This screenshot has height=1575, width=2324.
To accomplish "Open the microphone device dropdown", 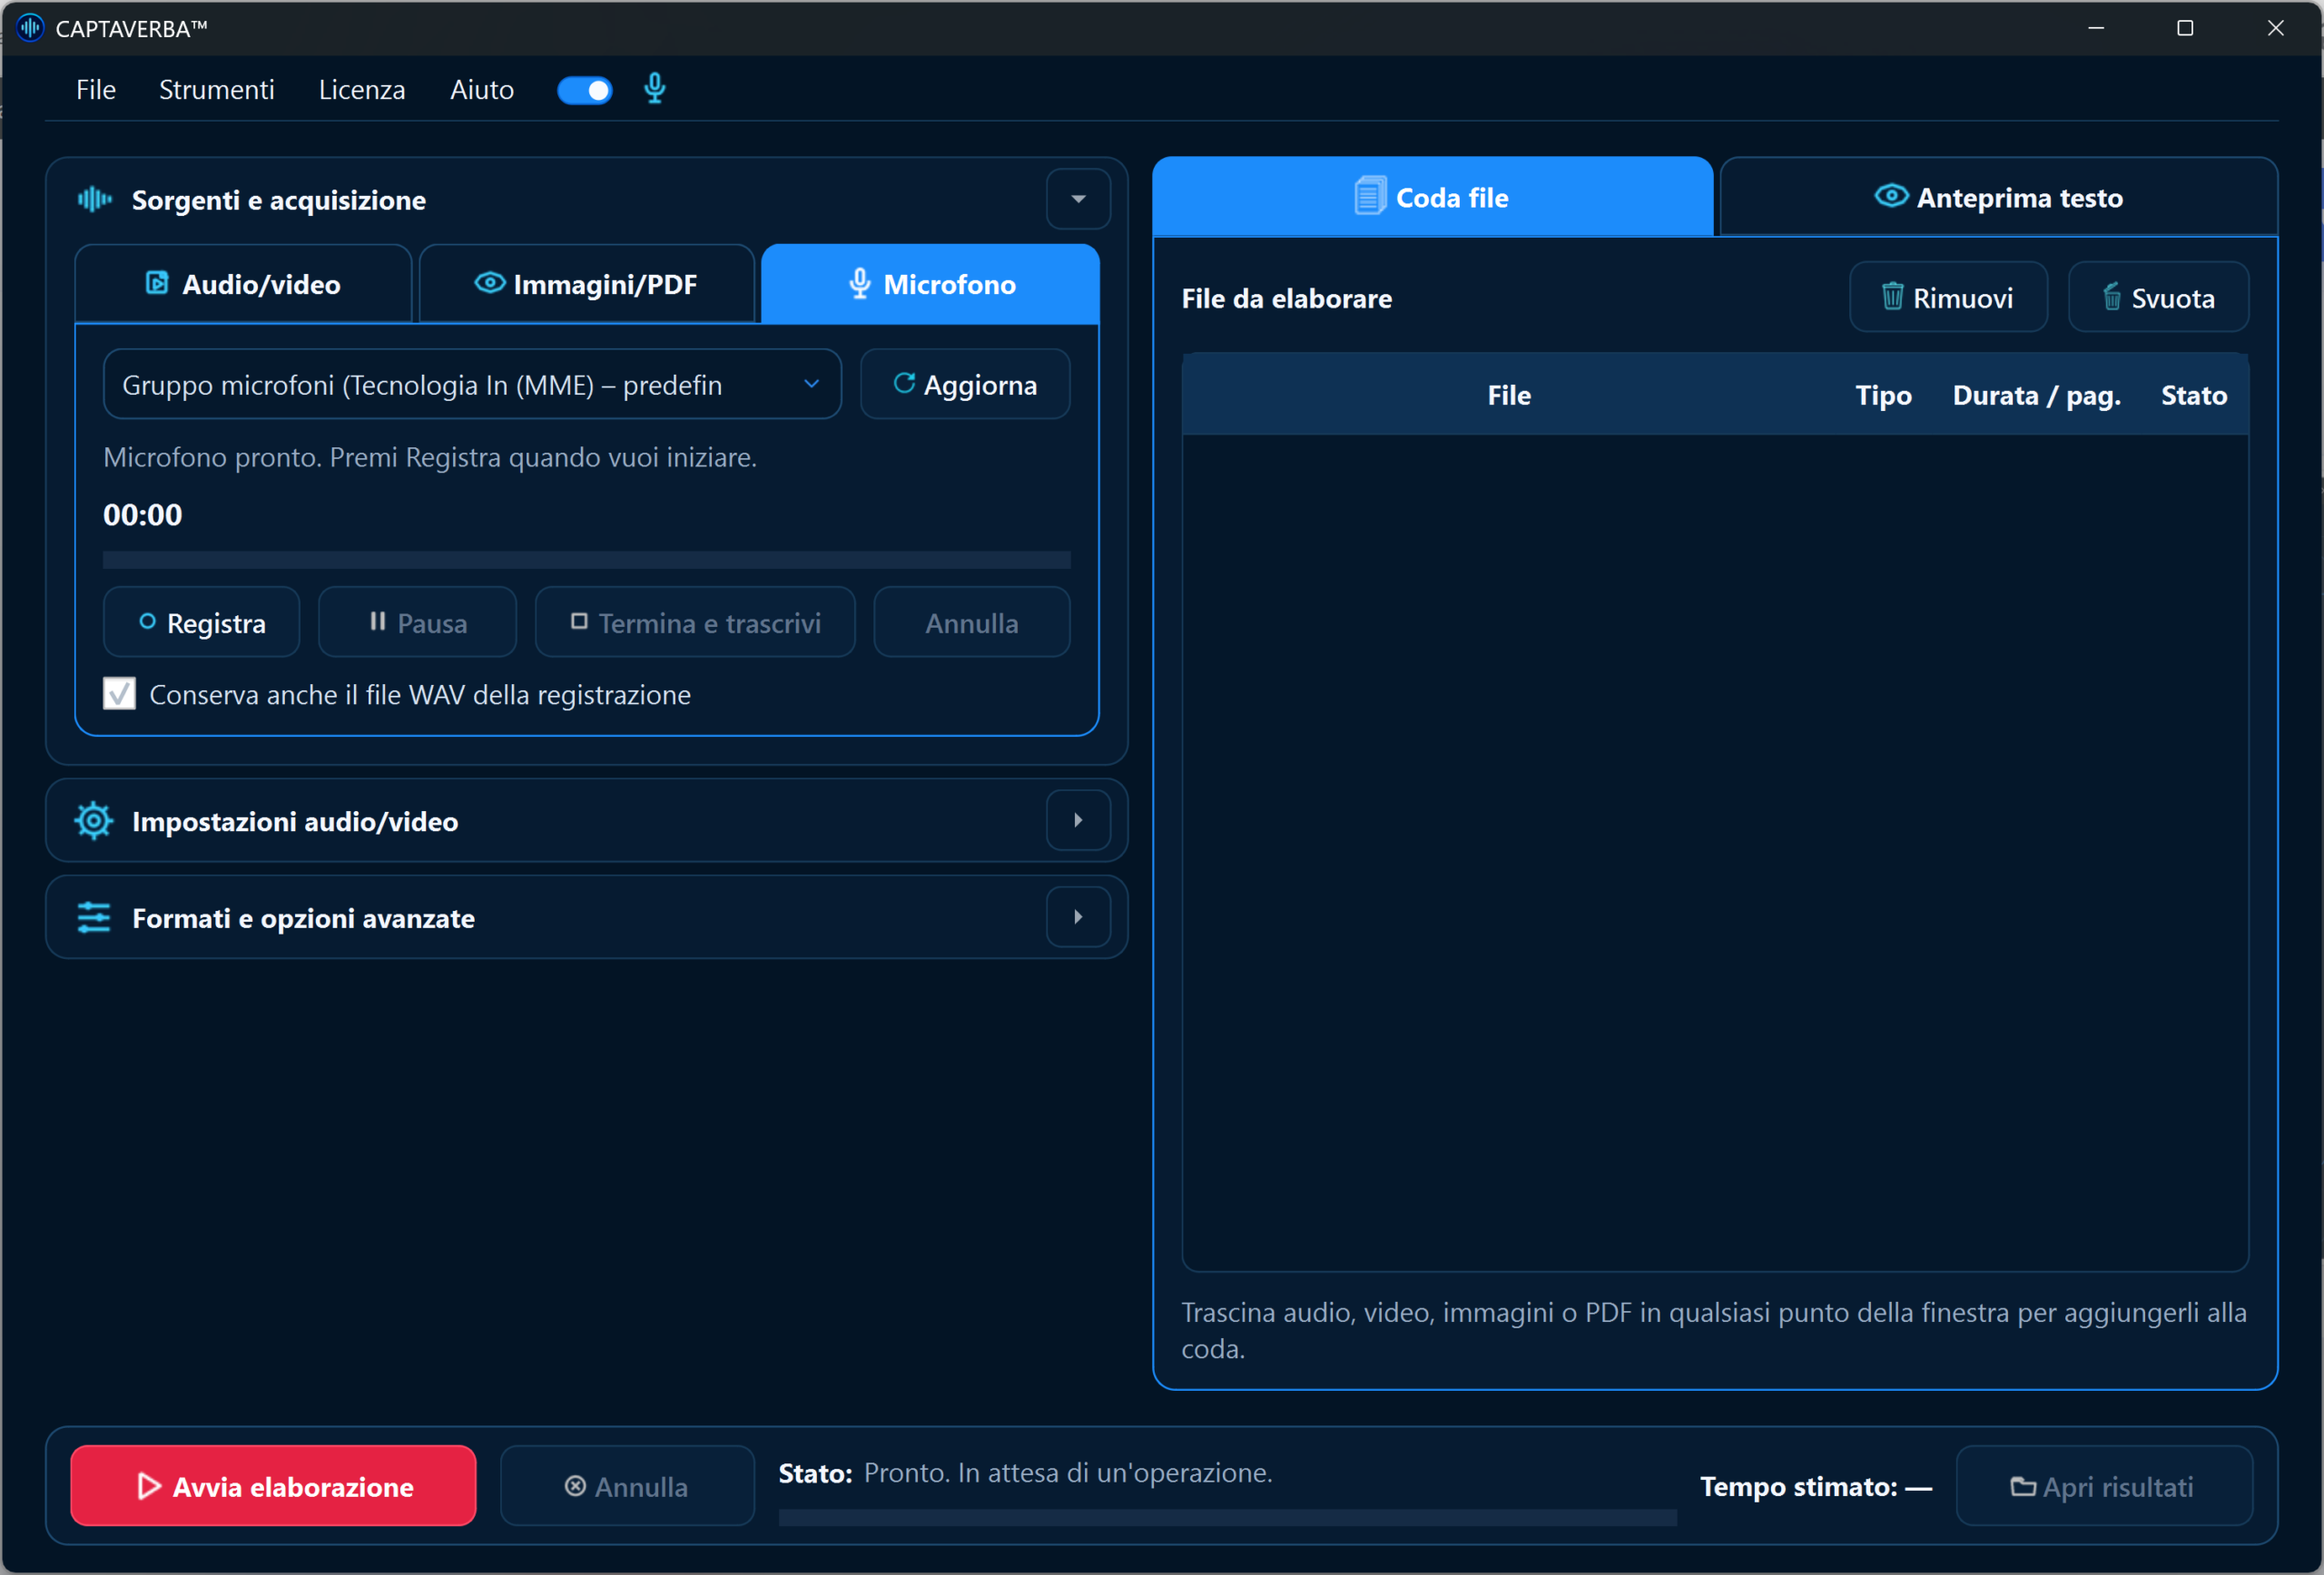I will [x=472, y=385].
